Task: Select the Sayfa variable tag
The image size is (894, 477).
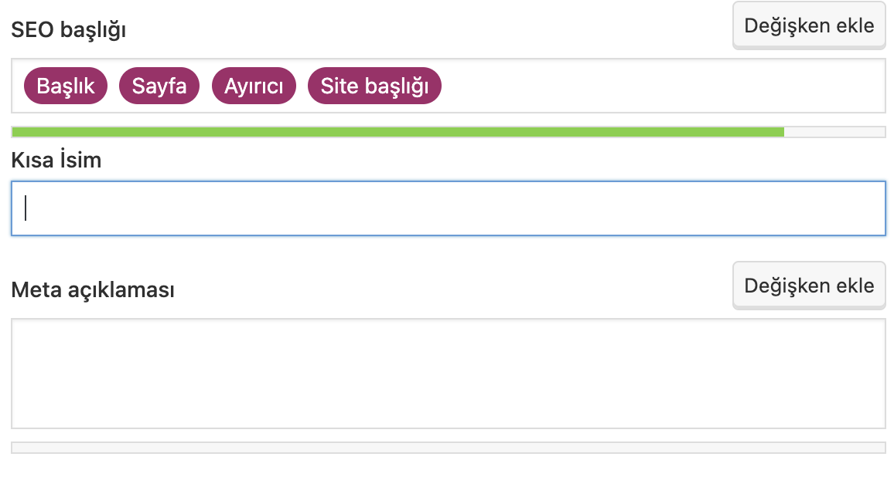Action: pyautogui.click(x=159, y=86)
